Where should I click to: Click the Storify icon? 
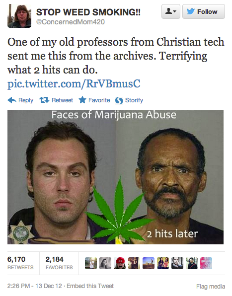(119, 100)
